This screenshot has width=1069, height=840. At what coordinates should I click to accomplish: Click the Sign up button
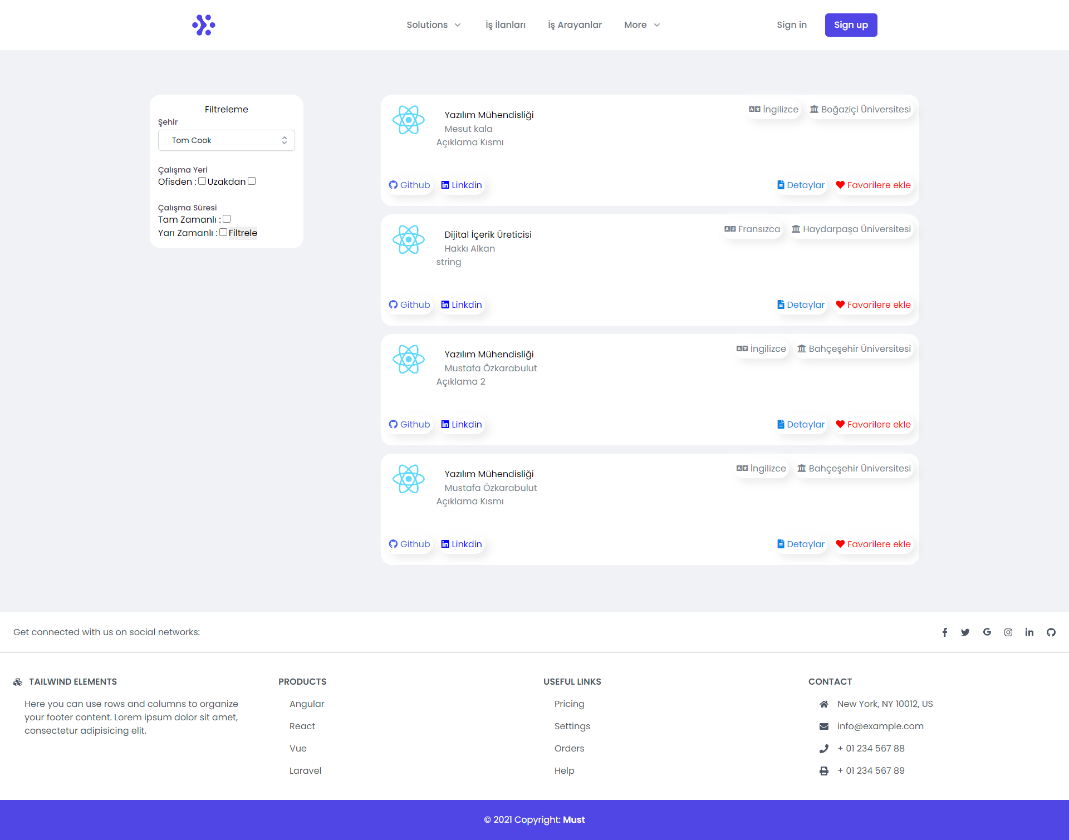point(851,25)
